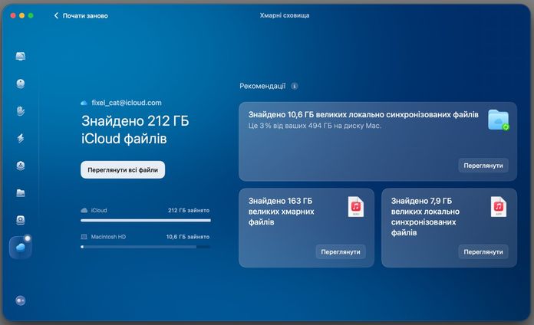Click the Хмарні сховища window title

pos(285,15)
